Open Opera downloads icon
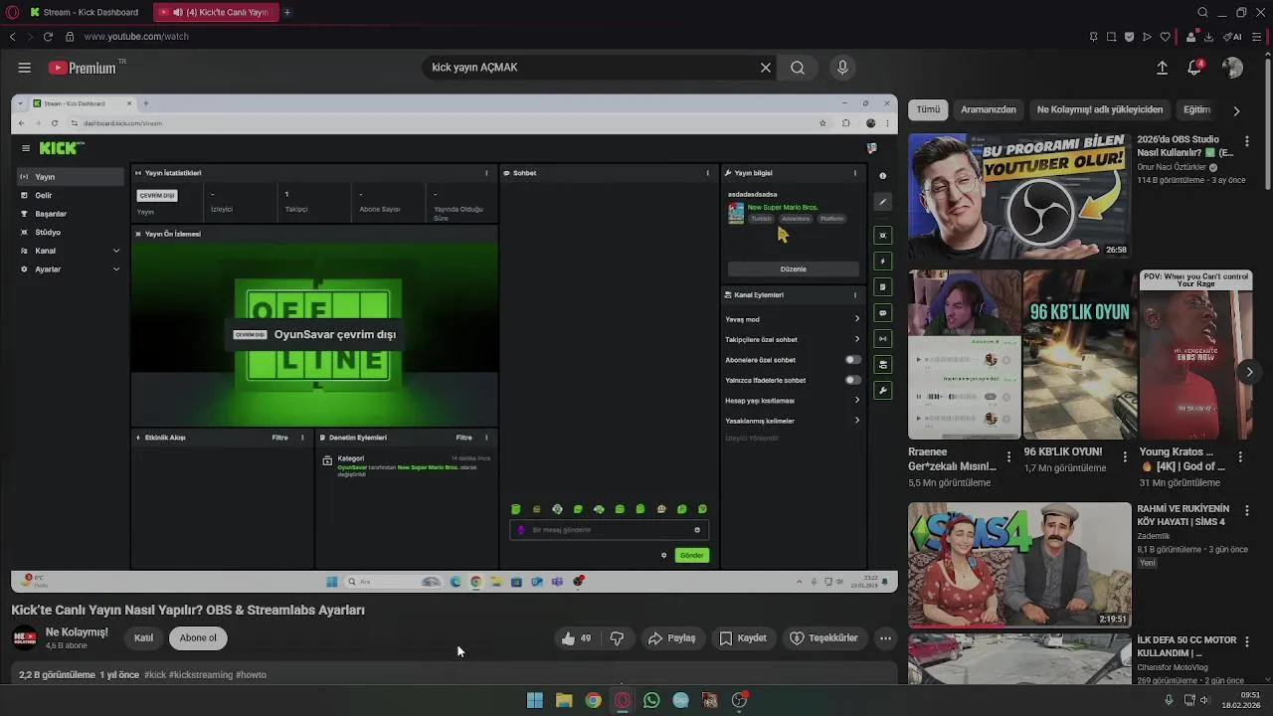This screenshot has width=1273, height=716. coord(1209,37)
